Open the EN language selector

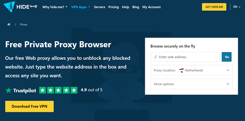(x=237, y=7)
